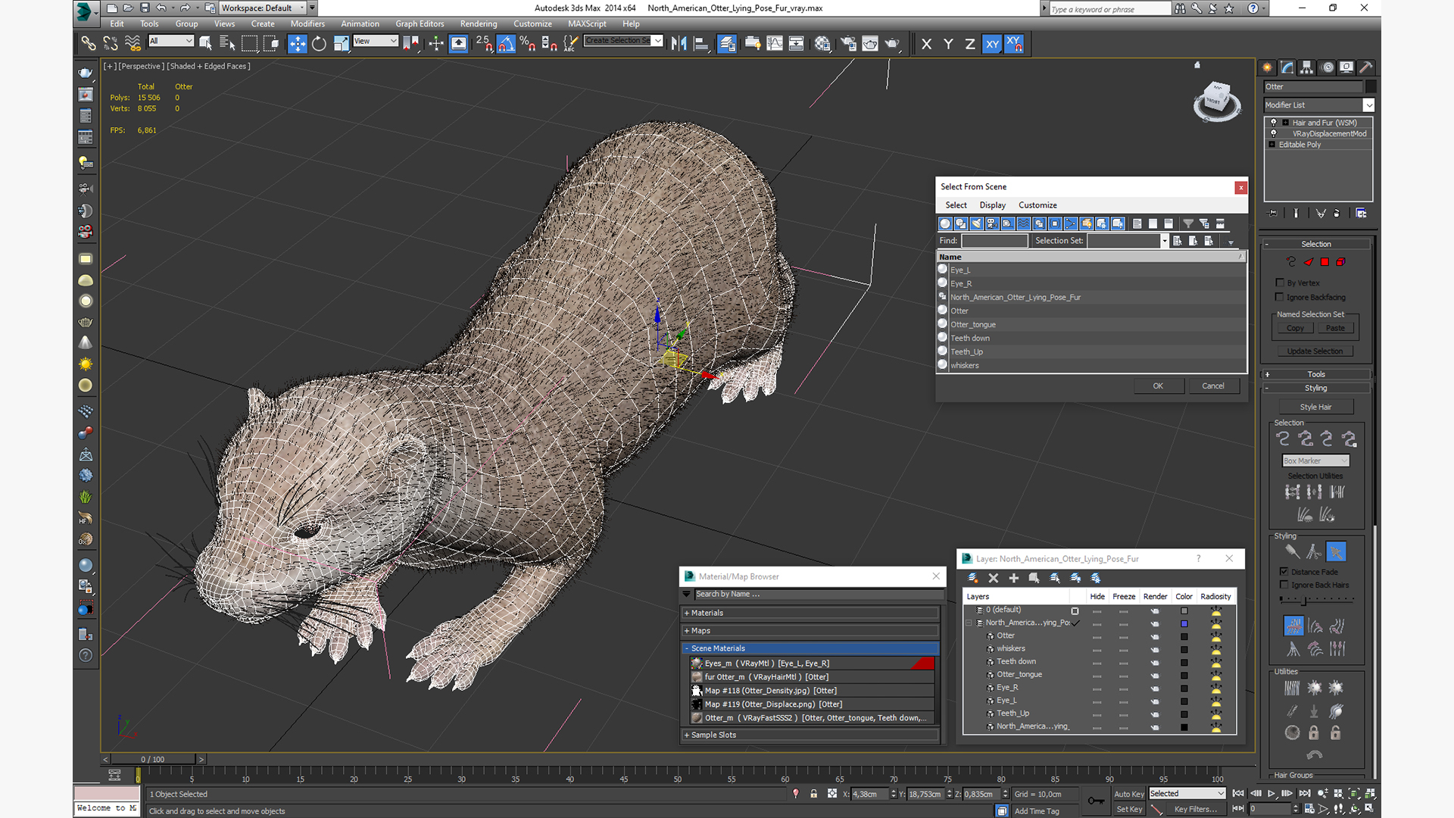Toggle Hide for Otter layer row
The height and width of the screenshot is (818, 1454).
coord(1097,636)
